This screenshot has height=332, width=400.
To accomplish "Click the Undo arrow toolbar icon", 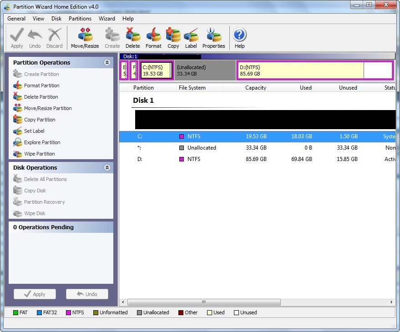I will pos(35,35).
